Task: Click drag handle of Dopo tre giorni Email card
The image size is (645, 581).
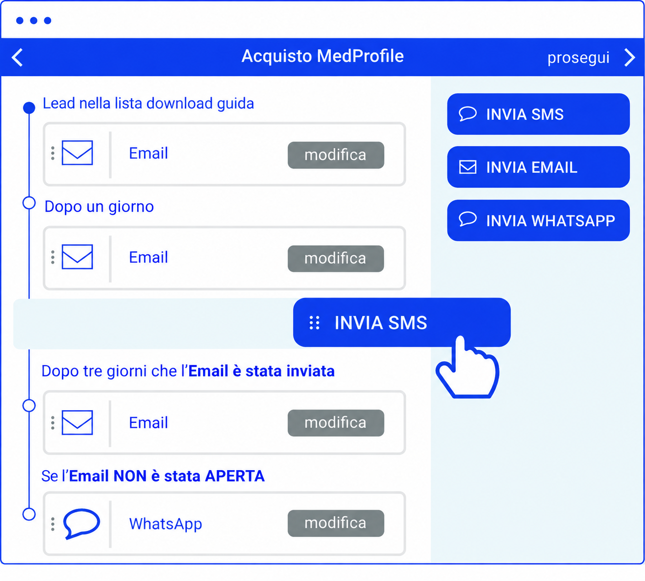Action: coord(53,423)
